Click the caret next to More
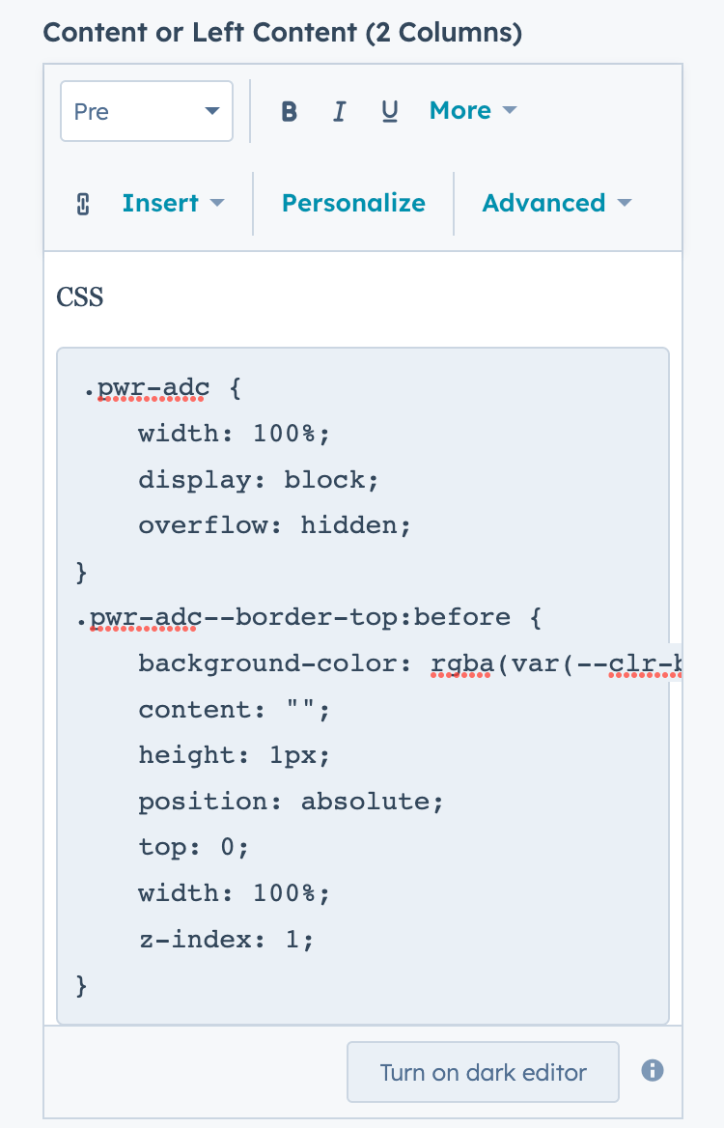The width and height of the screenshot is (724, 1128). [511, 110]
